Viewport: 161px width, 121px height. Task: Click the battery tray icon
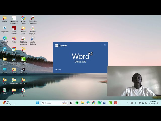tap(146, 103)
